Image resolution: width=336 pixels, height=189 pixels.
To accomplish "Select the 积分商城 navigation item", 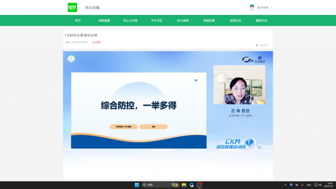I will (x=183, y=21).
